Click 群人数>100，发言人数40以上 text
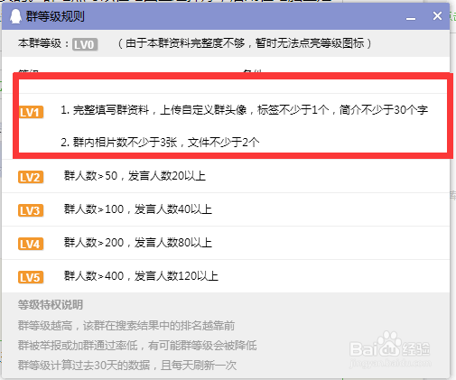 (138, 209)
